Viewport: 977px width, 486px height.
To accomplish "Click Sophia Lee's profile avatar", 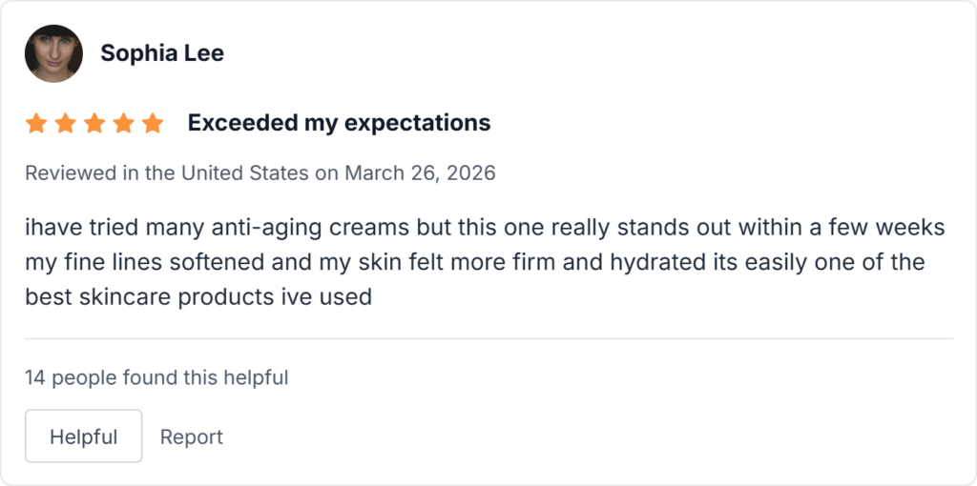I will click(x=53, y=53).
